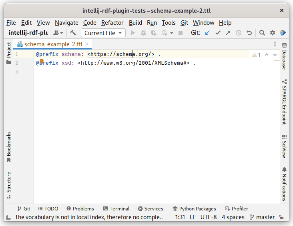Click the intellij-rdf-plu project name breadcrumb
This screenshot has height=226, width=293.
coord(28,33)
